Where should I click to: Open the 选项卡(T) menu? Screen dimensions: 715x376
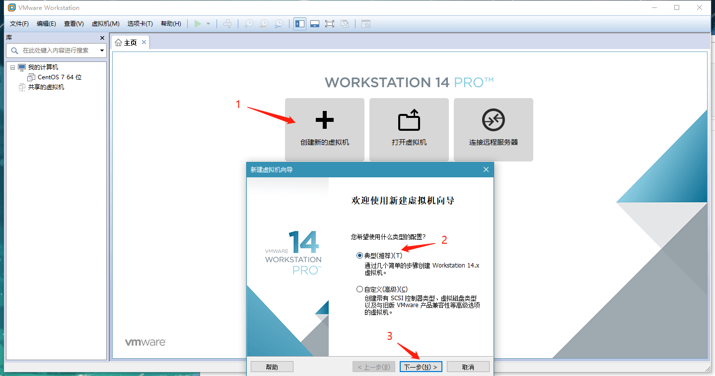click(140, 24)
